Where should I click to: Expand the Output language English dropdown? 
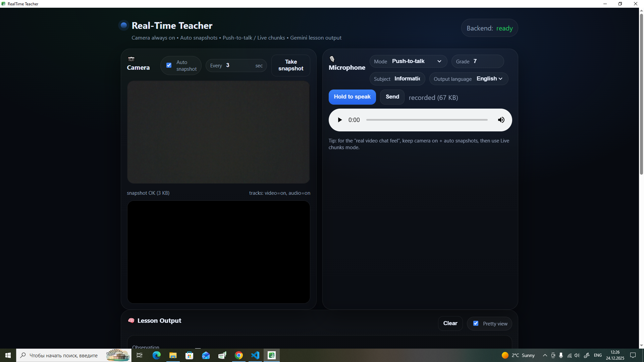[x=489, y=79]
